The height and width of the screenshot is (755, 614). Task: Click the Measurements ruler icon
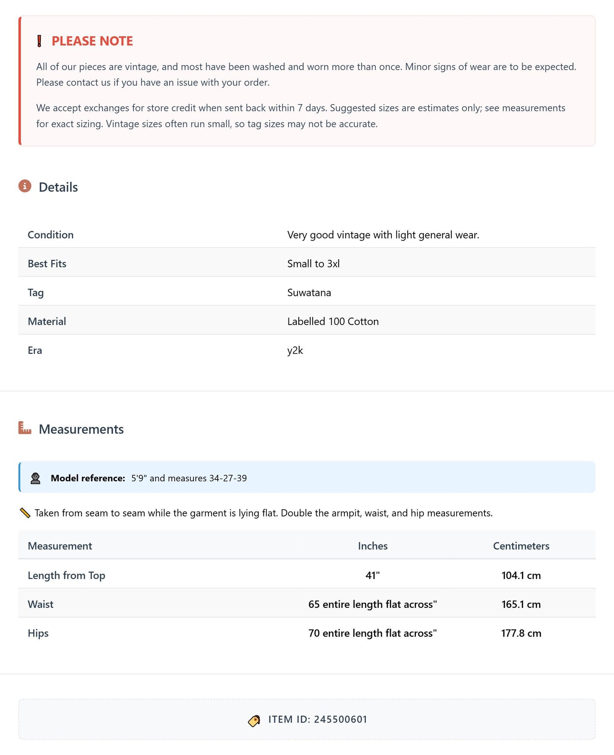tap(25, 428)
